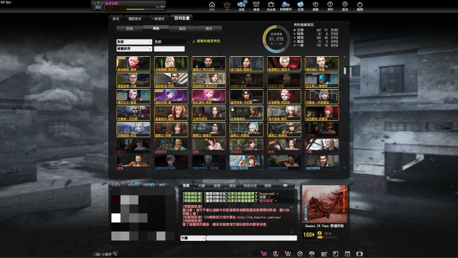The height and width of the screenshot is (258, 458).
Task: Click the widescreen ticket icon at bottom right
Action: pyautogui.click(x=359, y=254)
